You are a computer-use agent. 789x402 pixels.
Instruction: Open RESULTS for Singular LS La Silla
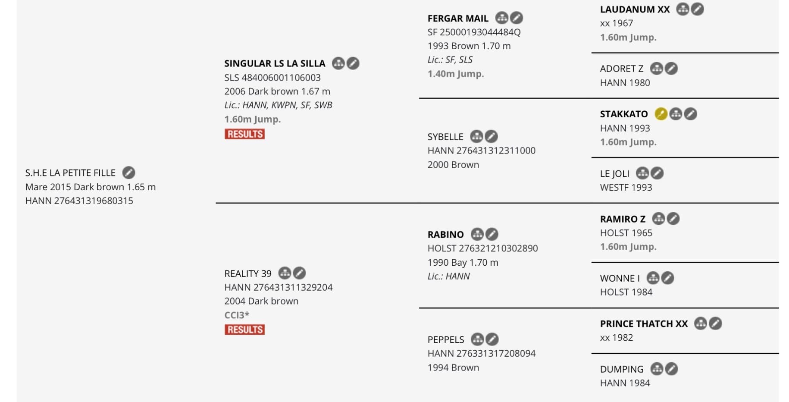(x=244, y=134)
